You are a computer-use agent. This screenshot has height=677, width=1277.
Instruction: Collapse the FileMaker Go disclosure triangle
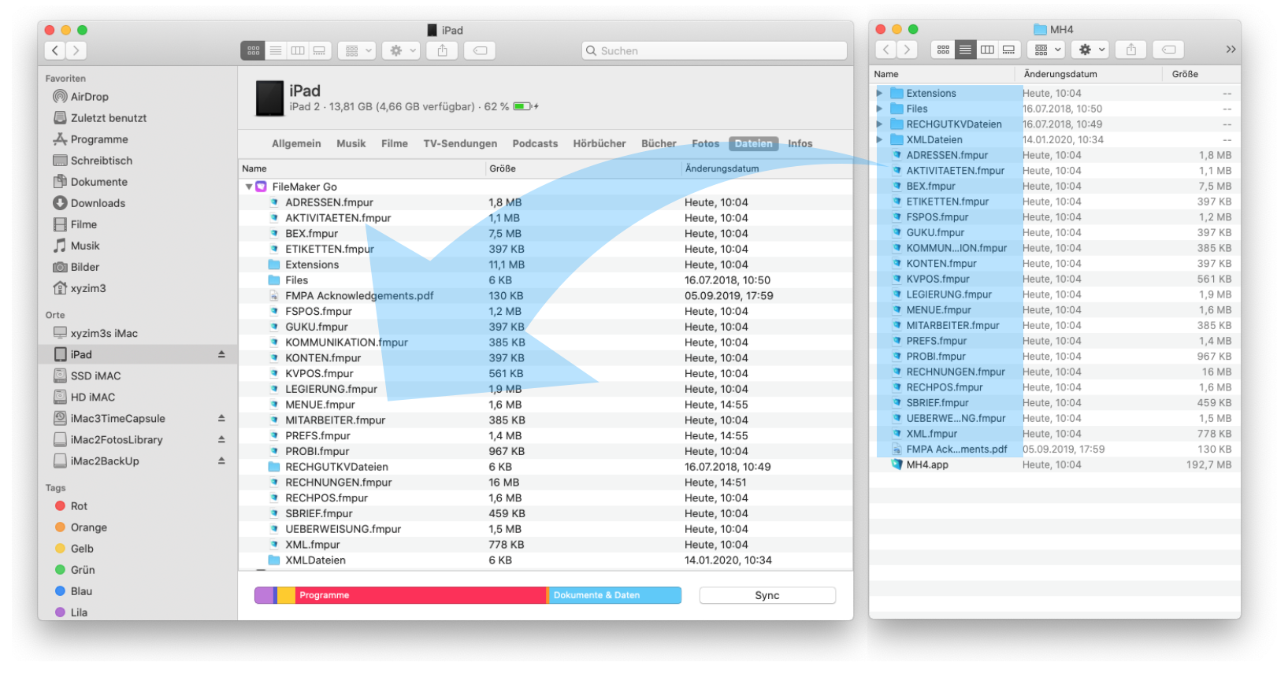tap(249, 187)
